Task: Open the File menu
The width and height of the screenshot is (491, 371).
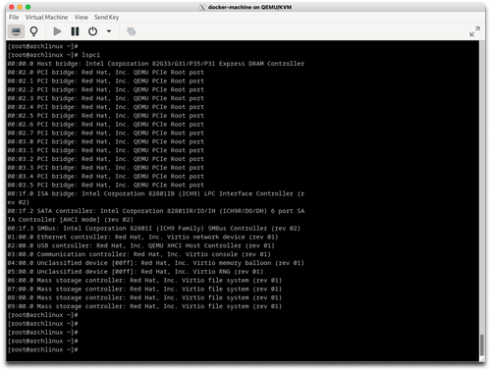Action: coord(14,18)
